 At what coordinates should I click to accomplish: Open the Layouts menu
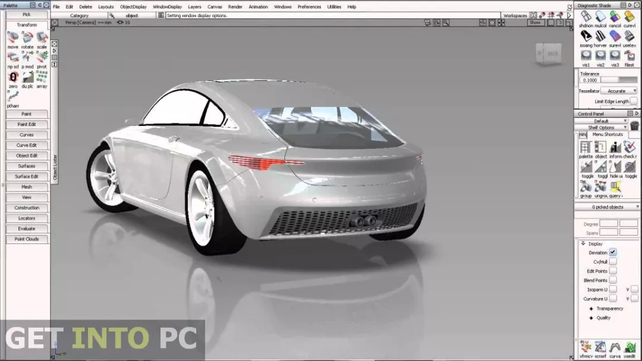coord(106,7)
